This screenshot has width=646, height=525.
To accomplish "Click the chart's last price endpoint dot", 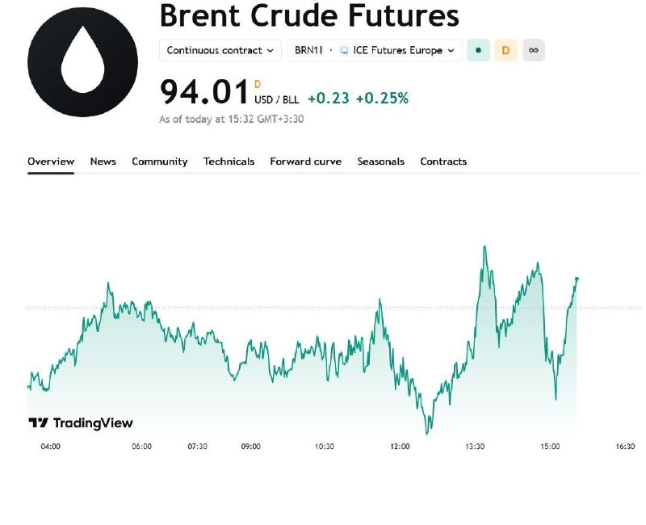I will [577, 279].
